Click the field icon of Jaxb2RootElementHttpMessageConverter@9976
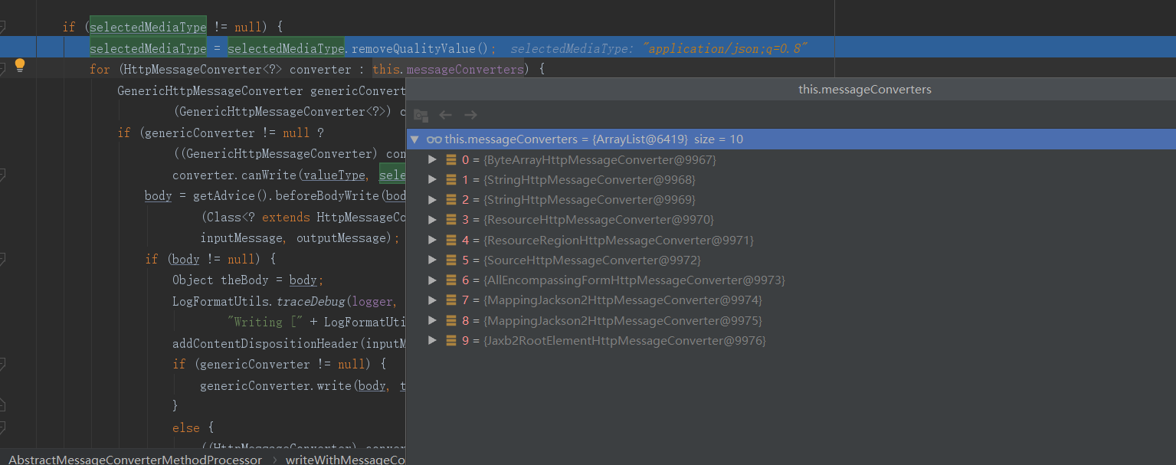 pos(452,340)
